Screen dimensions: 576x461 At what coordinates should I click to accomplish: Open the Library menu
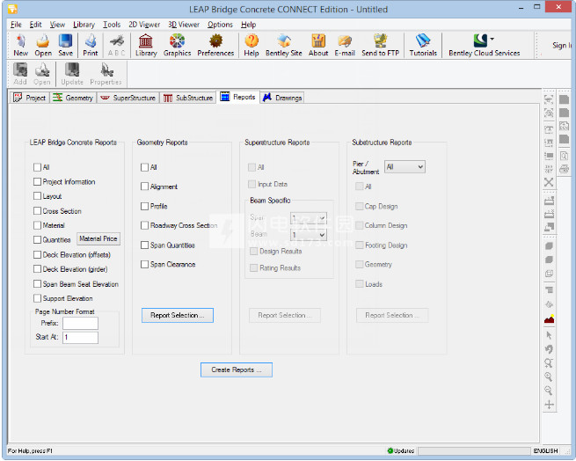[x=84, y=25]
